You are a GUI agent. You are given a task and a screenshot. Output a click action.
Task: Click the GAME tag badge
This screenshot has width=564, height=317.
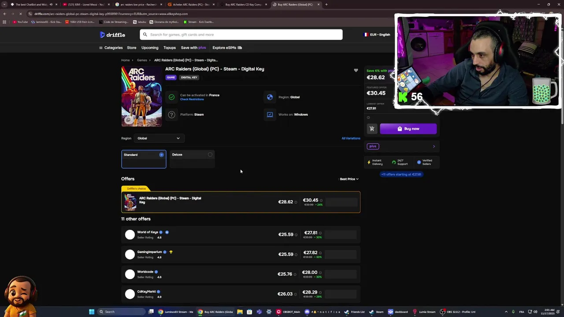[171, 77]
